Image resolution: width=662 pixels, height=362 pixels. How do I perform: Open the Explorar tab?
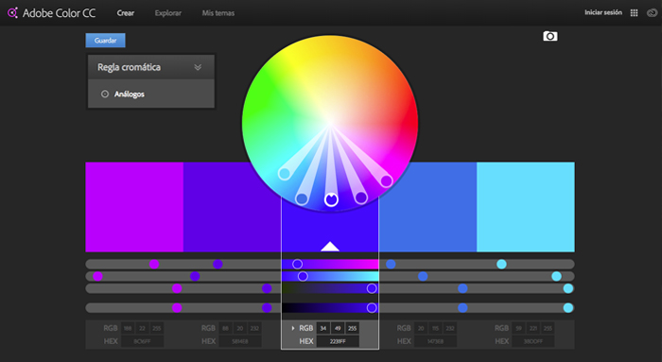[x=168, y=13]
